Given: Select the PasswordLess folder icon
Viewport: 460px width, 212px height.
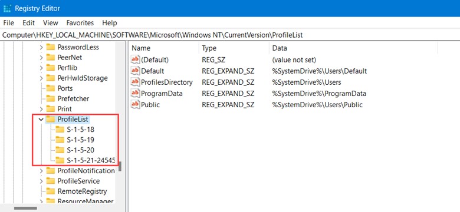Looking at the screenshot, I should tap(51, 47).
